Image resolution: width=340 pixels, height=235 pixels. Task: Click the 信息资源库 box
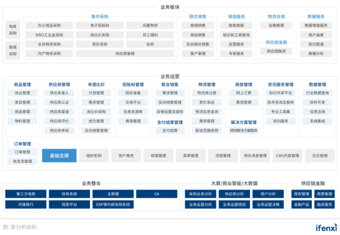[133, 112]
